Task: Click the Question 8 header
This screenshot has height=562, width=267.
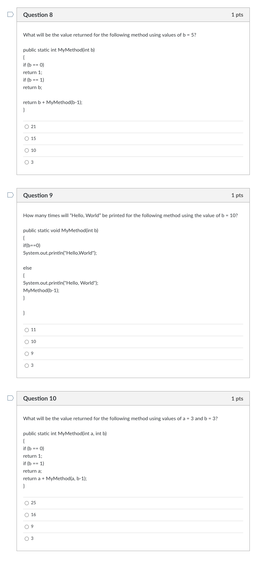Action: (x=38, y=14)
